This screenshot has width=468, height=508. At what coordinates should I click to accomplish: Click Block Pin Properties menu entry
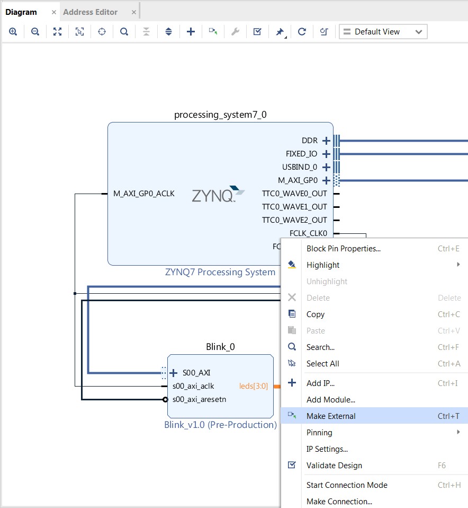coord(343,248)
